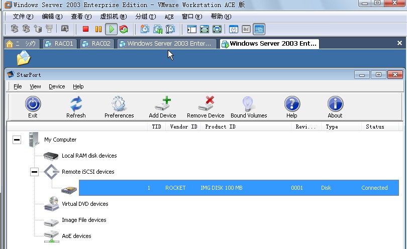Open the VMware ACE menu
Image resolution: width=407 pixels, height=249 pixels.
(x=169, y=17)
